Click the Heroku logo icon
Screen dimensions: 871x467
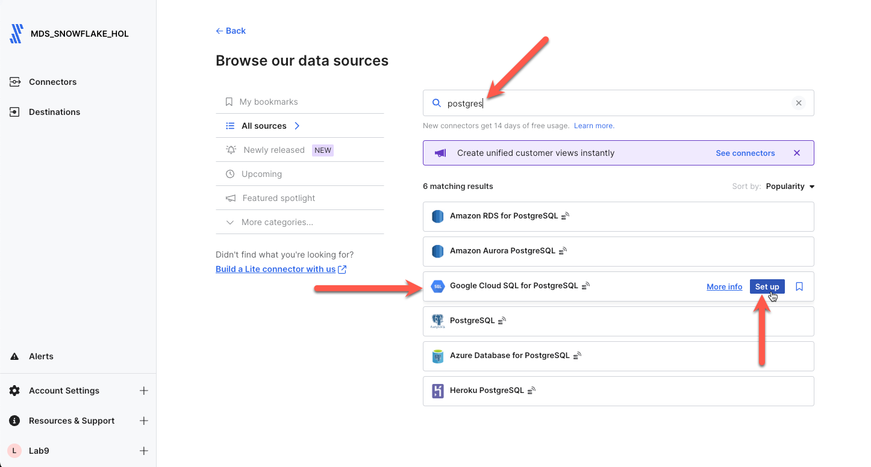(438, 391)
